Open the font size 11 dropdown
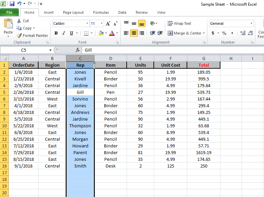Viewport: 264px width, 197px height. click(102, 23)
